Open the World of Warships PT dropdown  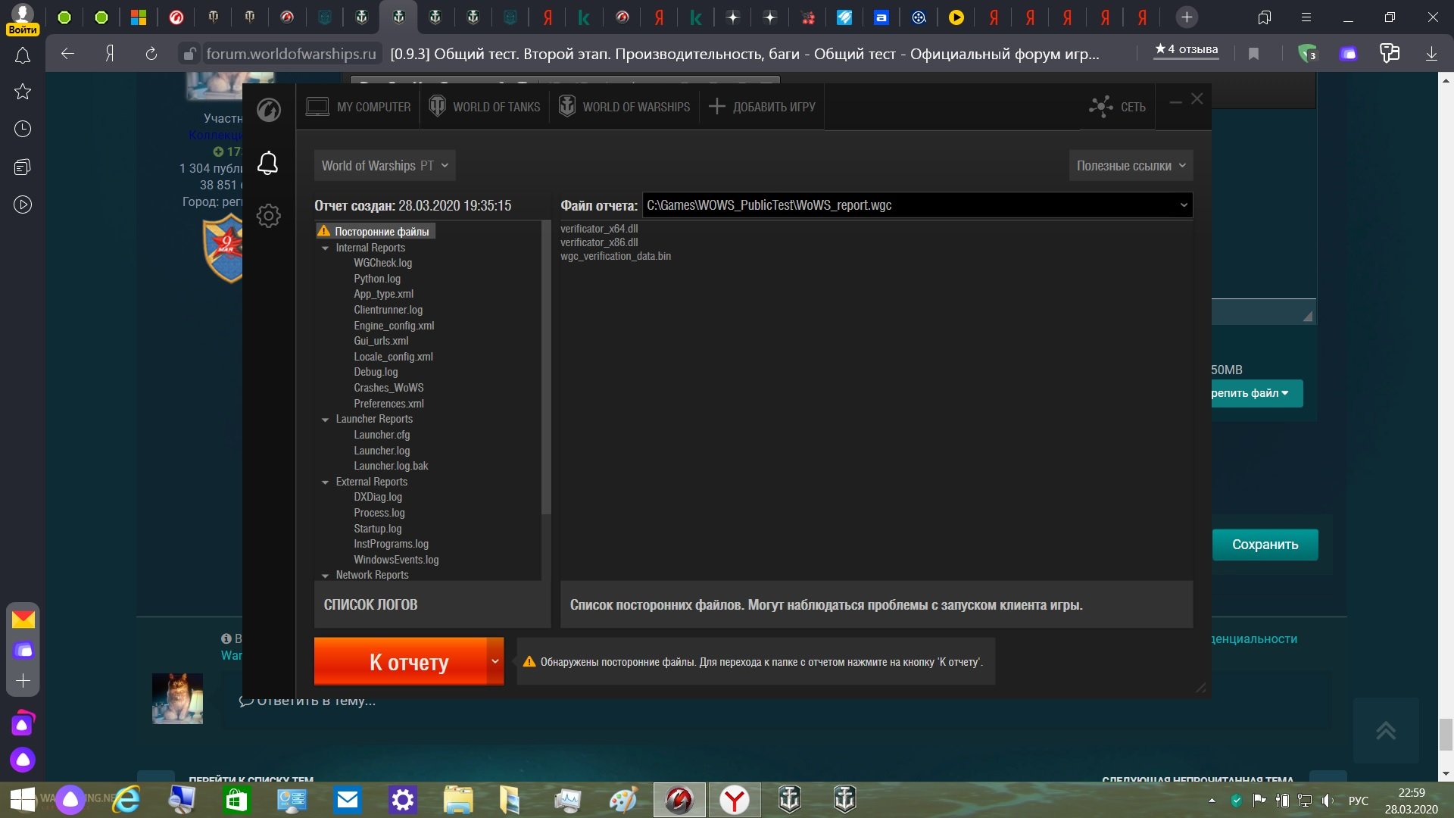(x=385, y=166)
